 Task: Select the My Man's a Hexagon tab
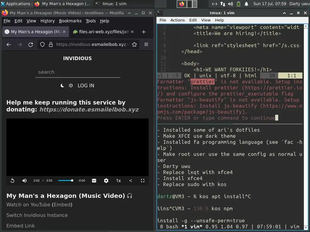[x=36, y=32]
